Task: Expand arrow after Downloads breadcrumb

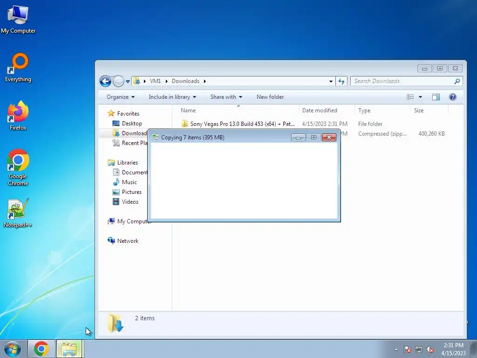Action: (x=205, y=81)
